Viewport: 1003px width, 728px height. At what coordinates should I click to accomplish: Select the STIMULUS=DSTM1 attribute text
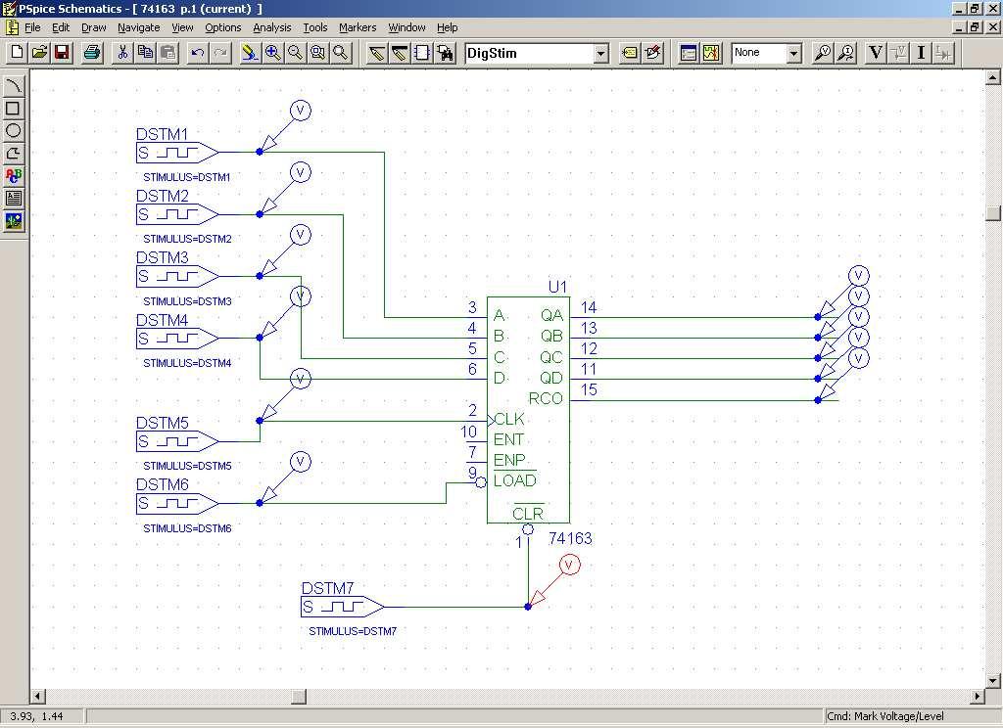pos(187,178)
